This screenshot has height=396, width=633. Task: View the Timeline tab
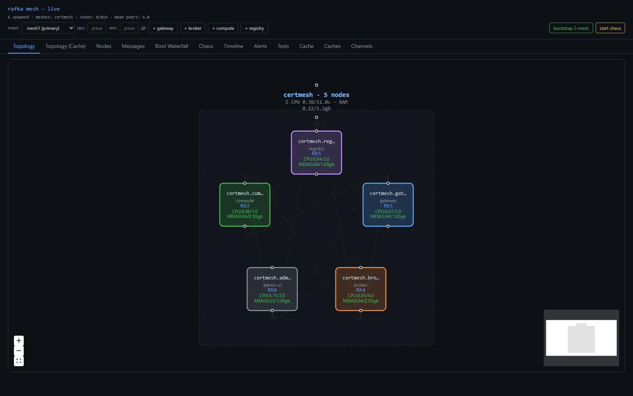coord(233,46)
